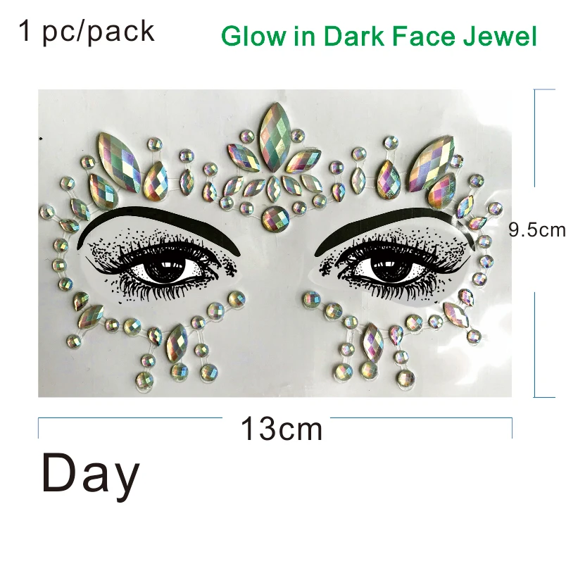Click the horizontal width dimension line left segment
The height and width of the screenshot is (566, 566).
130,418
